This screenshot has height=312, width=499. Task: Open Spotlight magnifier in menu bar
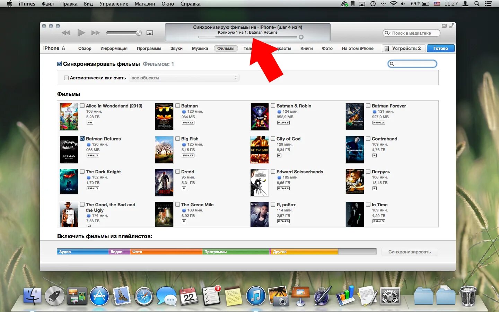477,4
